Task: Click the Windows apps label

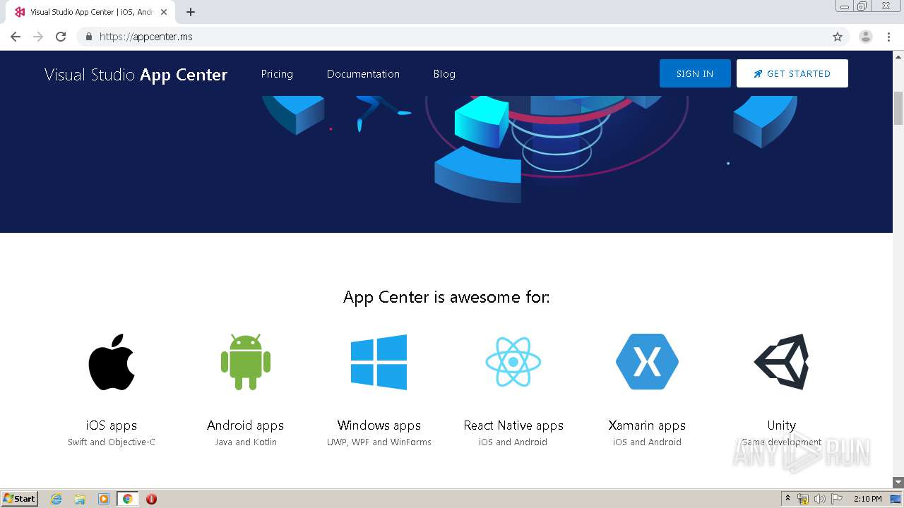Action: 379,425
